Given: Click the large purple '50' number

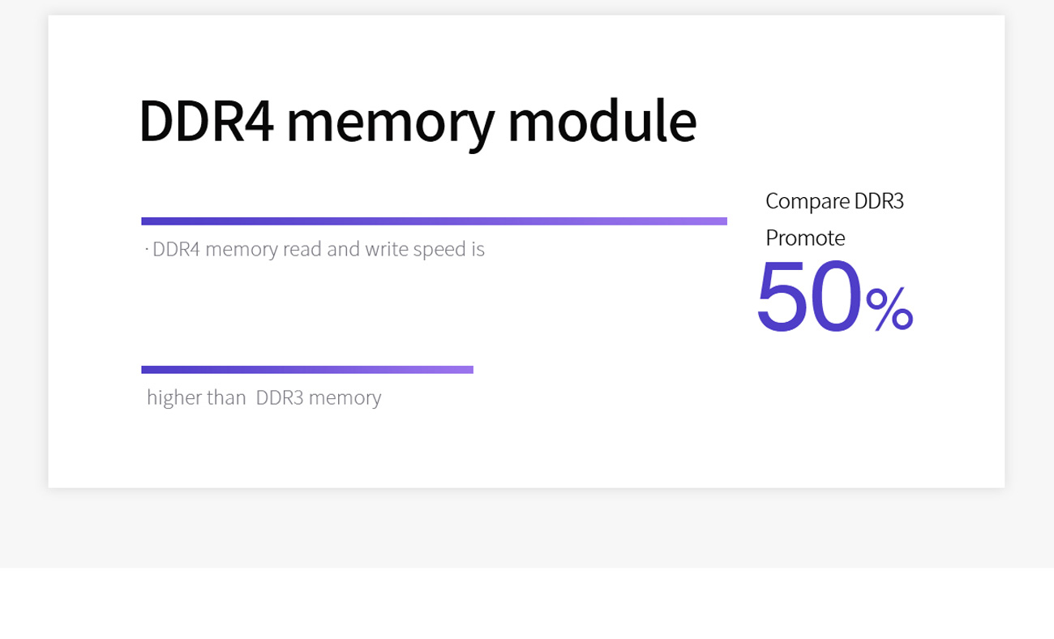Looking at the screenshot, I should 808,296.
